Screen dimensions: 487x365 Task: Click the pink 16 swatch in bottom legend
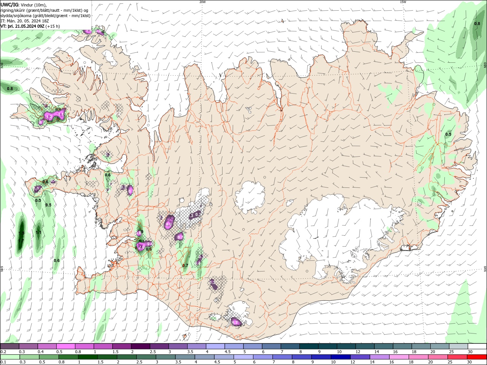click(x=399, y=357)
